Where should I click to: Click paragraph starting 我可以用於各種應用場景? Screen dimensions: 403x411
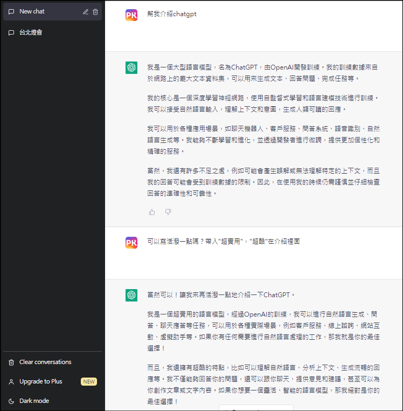pyautogui.click(x=263, y=140)
